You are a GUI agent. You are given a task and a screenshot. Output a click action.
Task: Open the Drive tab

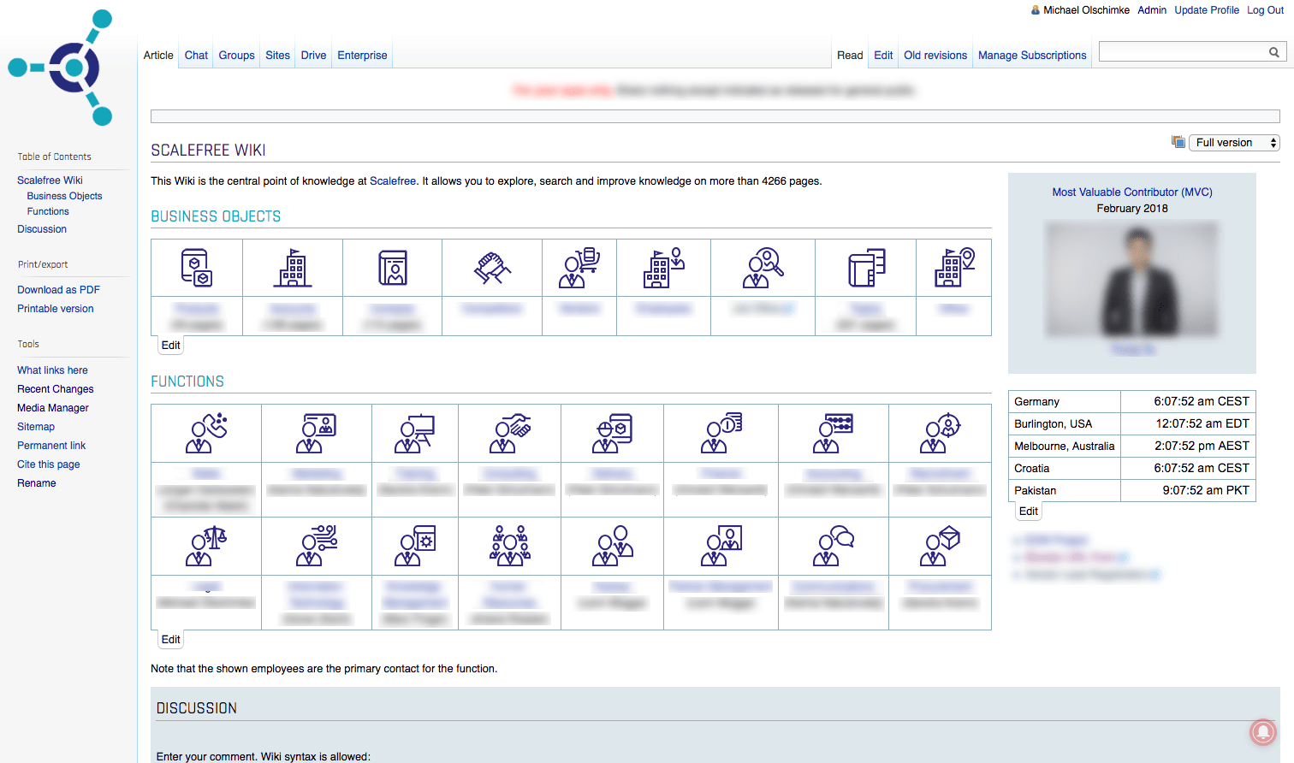point(313,55)
